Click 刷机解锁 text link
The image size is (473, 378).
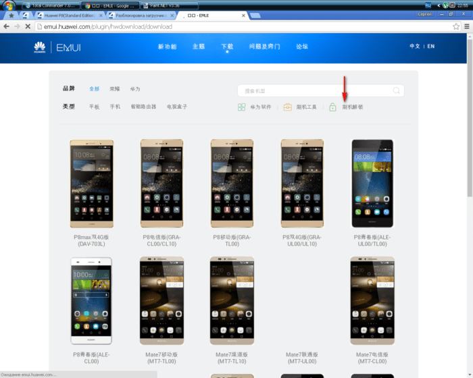[352, 107]
